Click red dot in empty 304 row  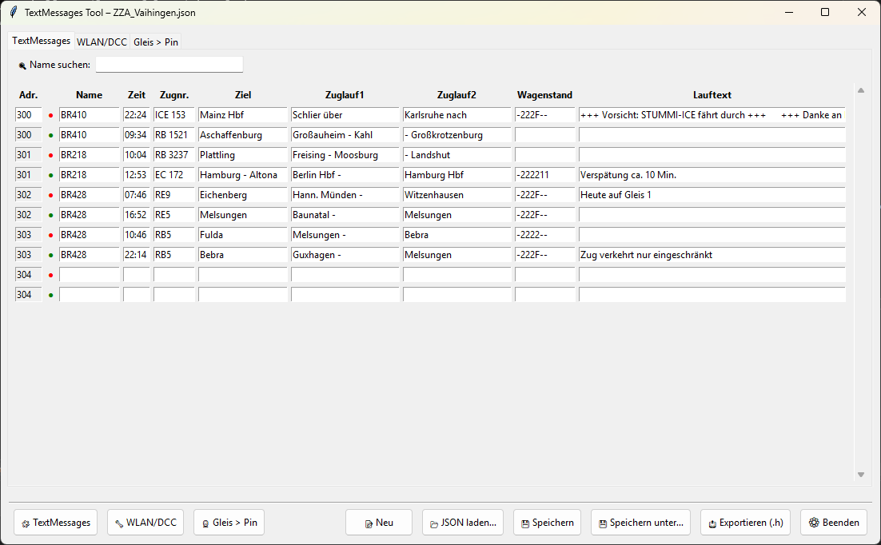[51, 275]
